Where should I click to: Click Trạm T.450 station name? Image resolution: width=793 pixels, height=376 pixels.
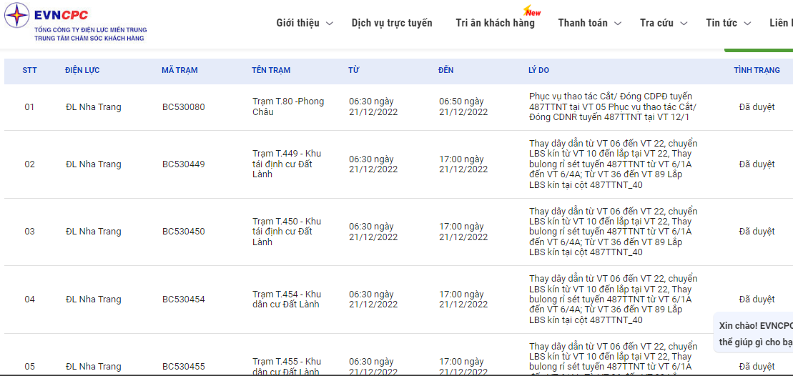[287, 232]
